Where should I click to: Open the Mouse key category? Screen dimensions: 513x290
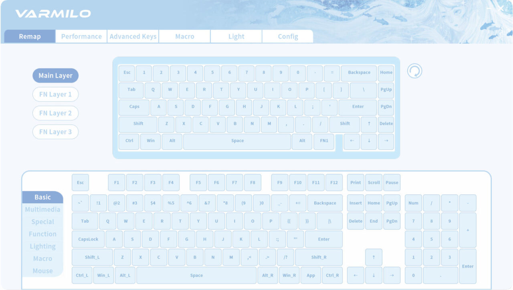click(x=42, y=271)
